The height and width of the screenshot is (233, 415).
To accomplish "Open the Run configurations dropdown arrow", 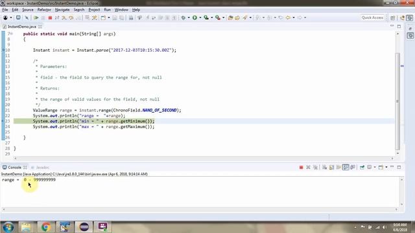I will 200,17.
